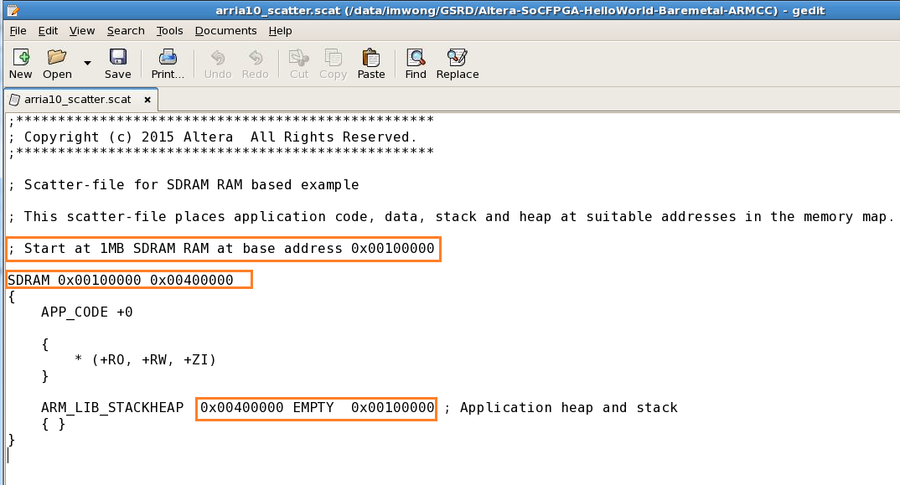
Task: Click the '0x00400000 EMPTY 0x00100000' text
Action: (317, 407)
